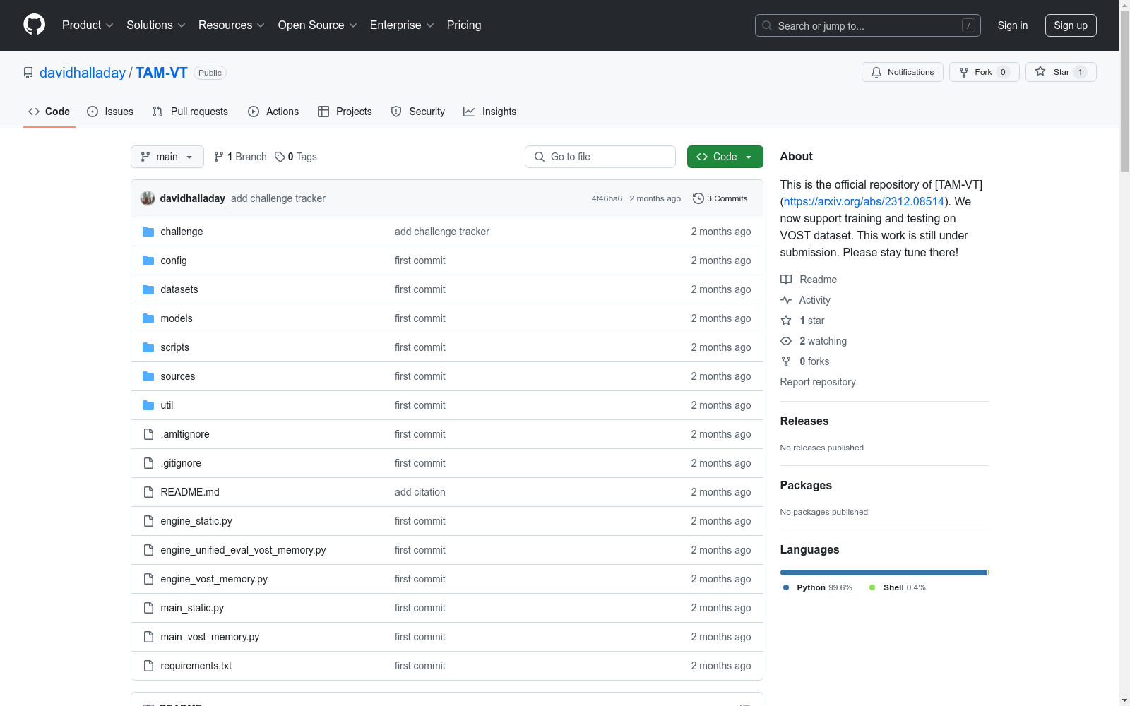Click the GitHub logo icon
The height and width of the screenshot is (706, 1130).
(x=34, y=25)
